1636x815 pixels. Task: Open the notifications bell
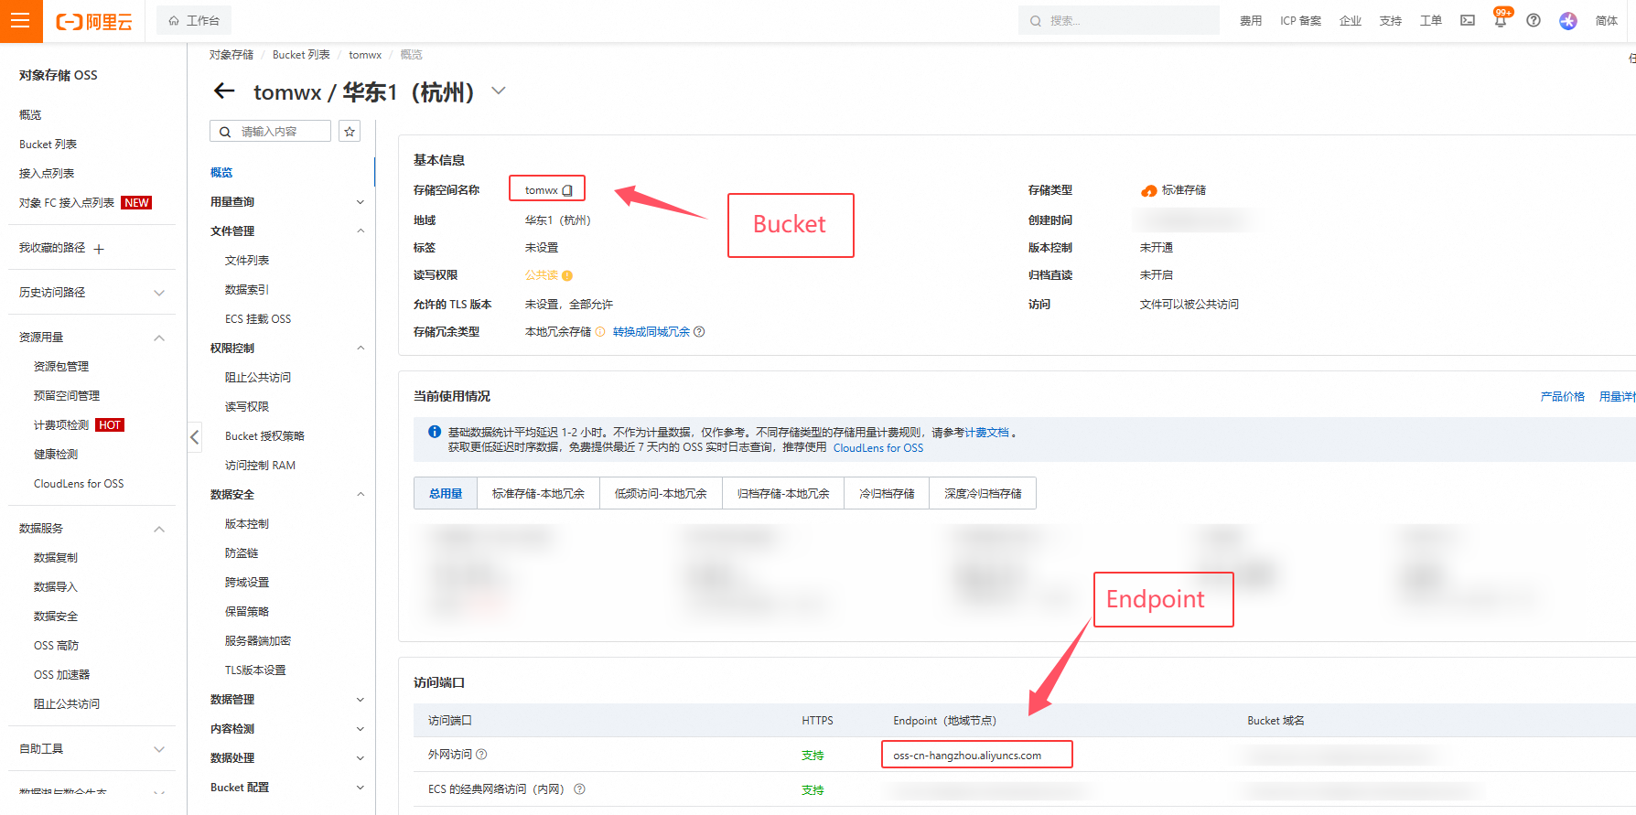pyautogui.click(x=1501, y=20)
